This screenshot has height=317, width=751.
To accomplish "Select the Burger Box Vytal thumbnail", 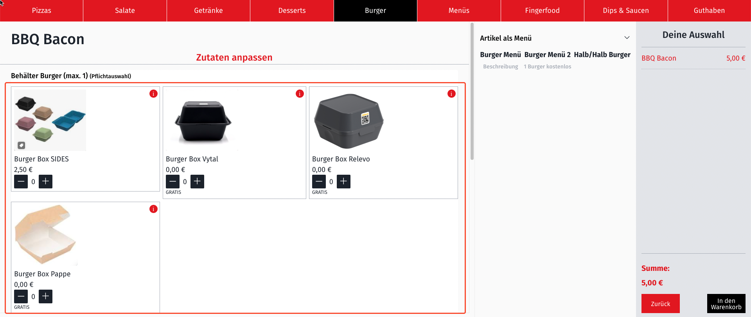I will pyautogui.click(x=202, y=120).
